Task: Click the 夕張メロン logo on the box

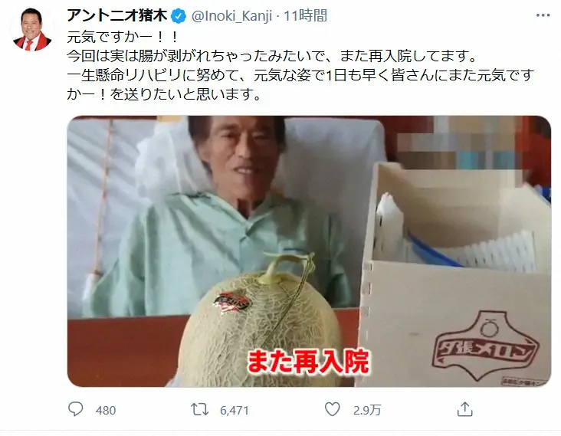Action: [485, 344]
